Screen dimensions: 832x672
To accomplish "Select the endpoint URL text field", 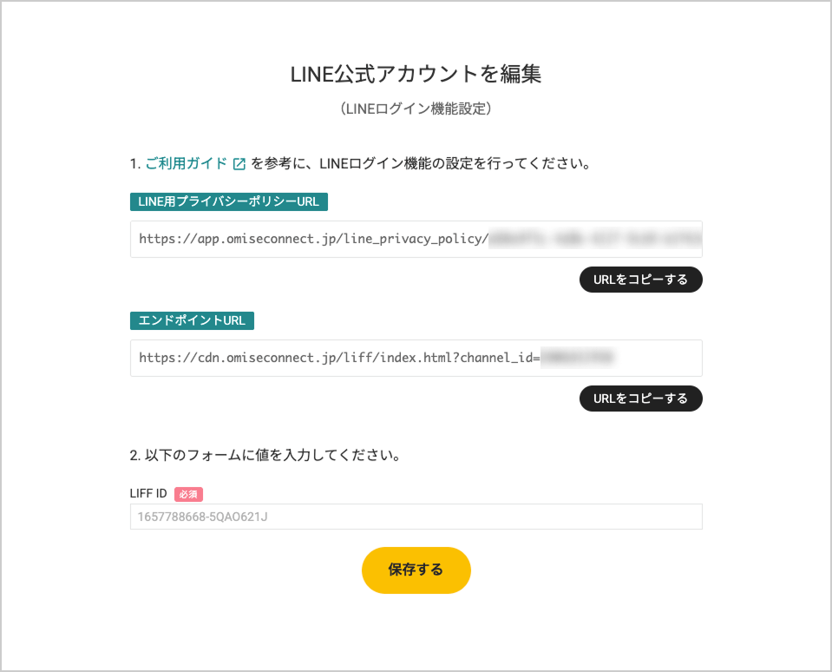I will pyautogui.click(x=416, y=359).
